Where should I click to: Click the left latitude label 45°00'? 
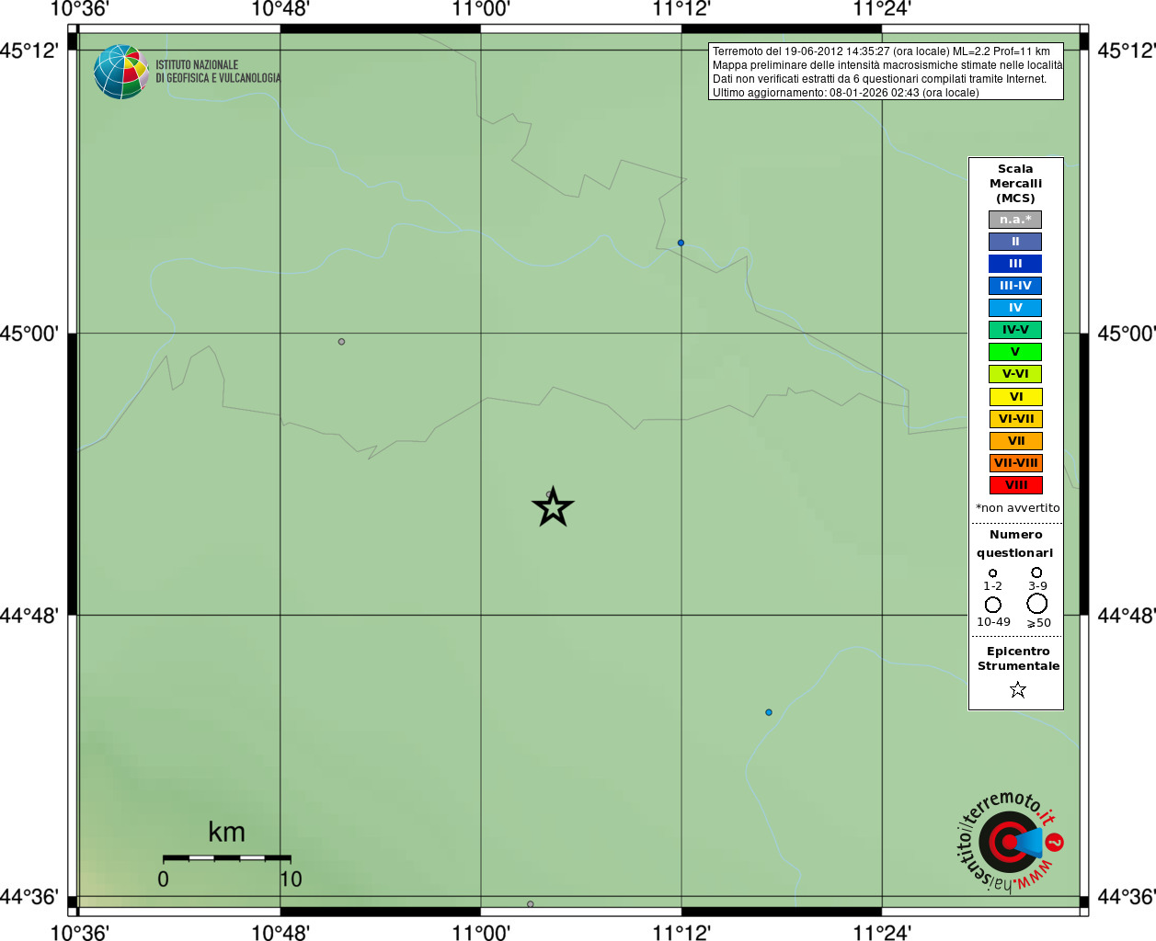point(29,334)
